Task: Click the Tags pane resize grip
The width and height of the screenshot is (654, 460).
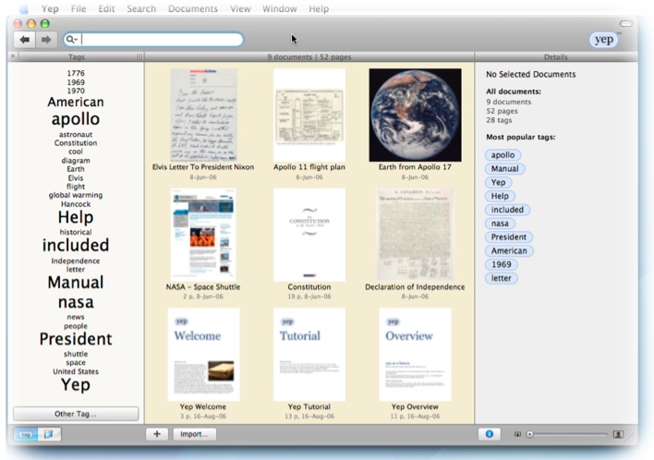Action: (139, 56)
